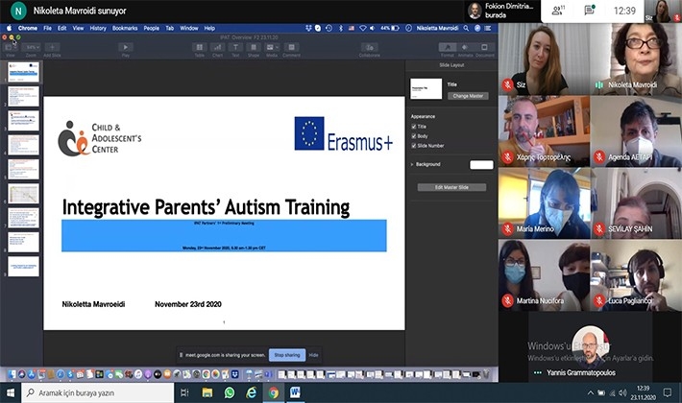
Task: Toggle the Body appearance checkbox
Action: (x=414, y=135)
